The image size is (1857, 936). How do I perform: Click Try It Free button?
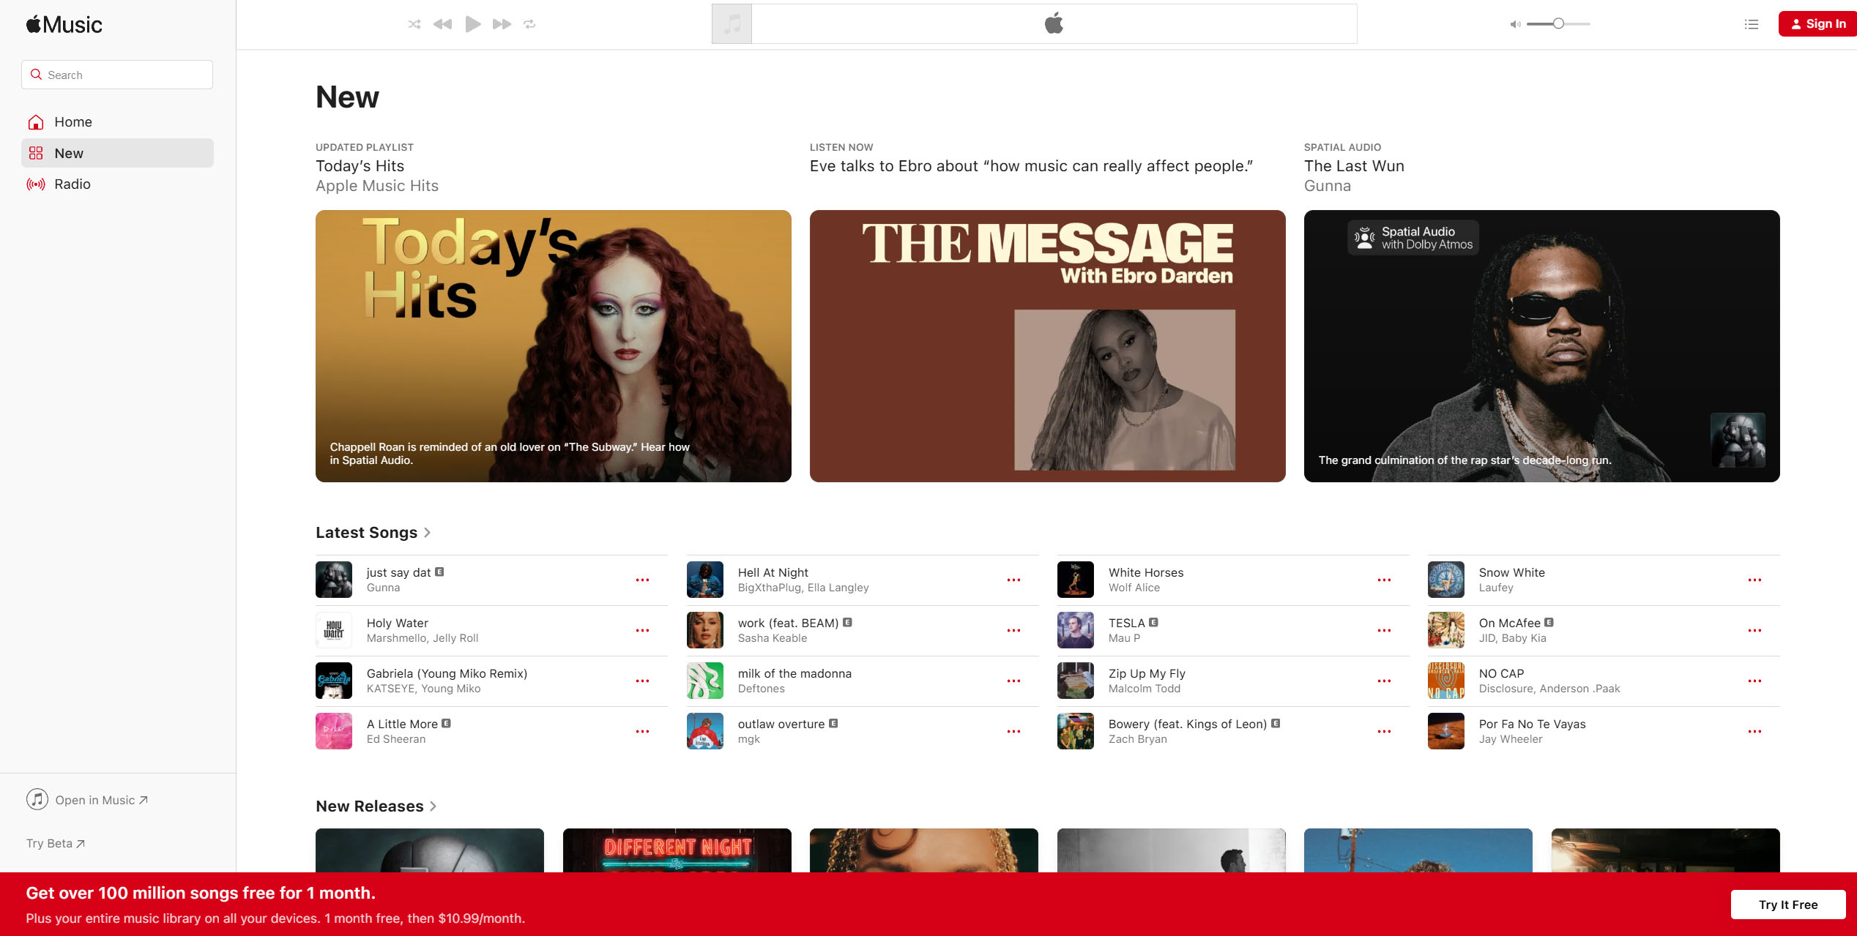click(x=1788, y=905)
